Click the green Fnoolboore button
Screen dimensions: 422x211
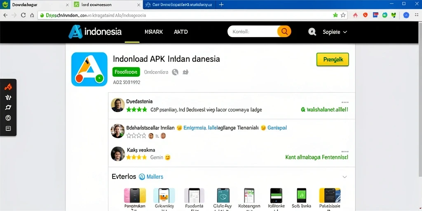pyautogui.click(x=126, y=72)
